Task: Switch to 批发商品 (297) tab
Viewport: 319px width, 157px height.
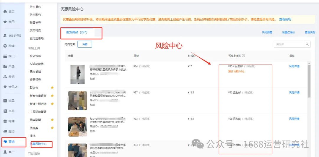Action: 77,32
